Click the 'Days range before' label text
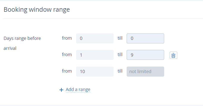Viewport: 203px width, 106px height. [22, 38]
